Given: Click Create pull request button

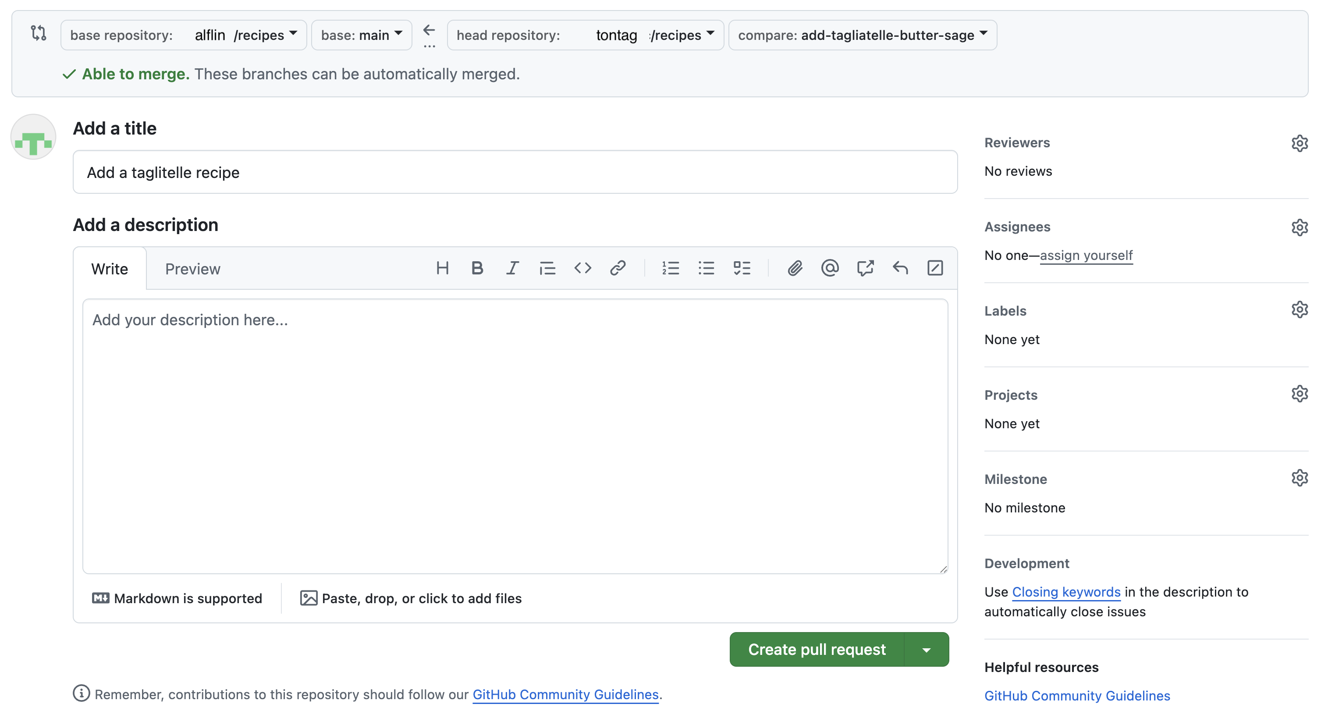Looking at the screenshot, I should [817, 649].
